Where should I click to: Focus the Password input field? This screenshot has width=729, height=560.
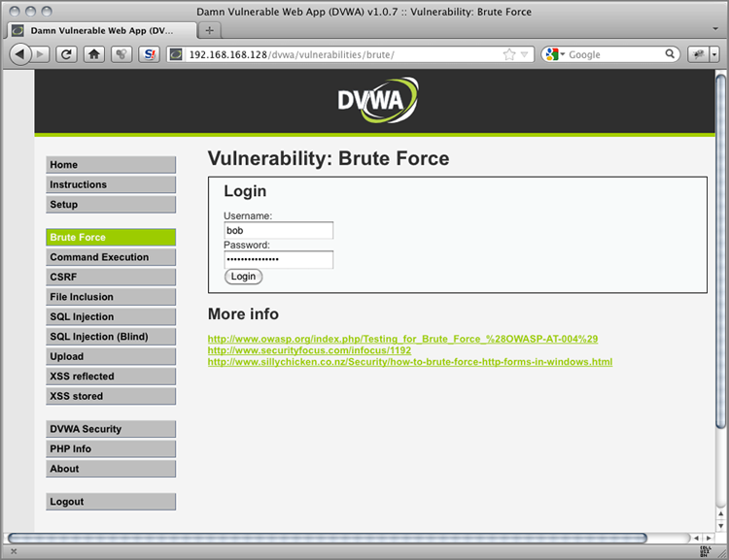click(278, 260)
